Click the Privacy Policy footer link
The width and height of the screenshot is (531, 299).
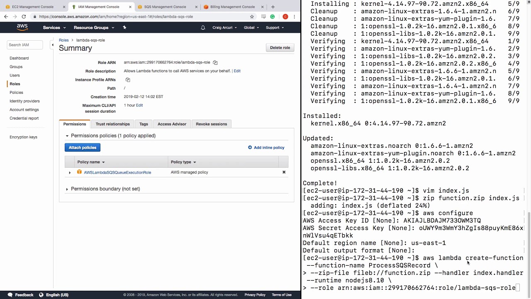(255, 295)
